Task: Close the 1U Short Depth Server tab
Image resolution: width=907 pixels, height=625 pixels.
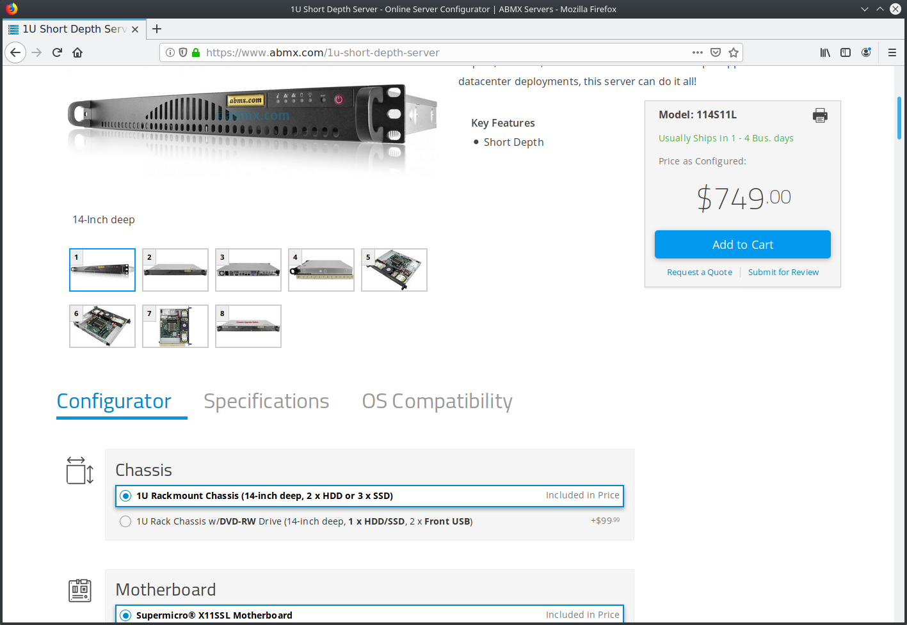Action: 135,29
